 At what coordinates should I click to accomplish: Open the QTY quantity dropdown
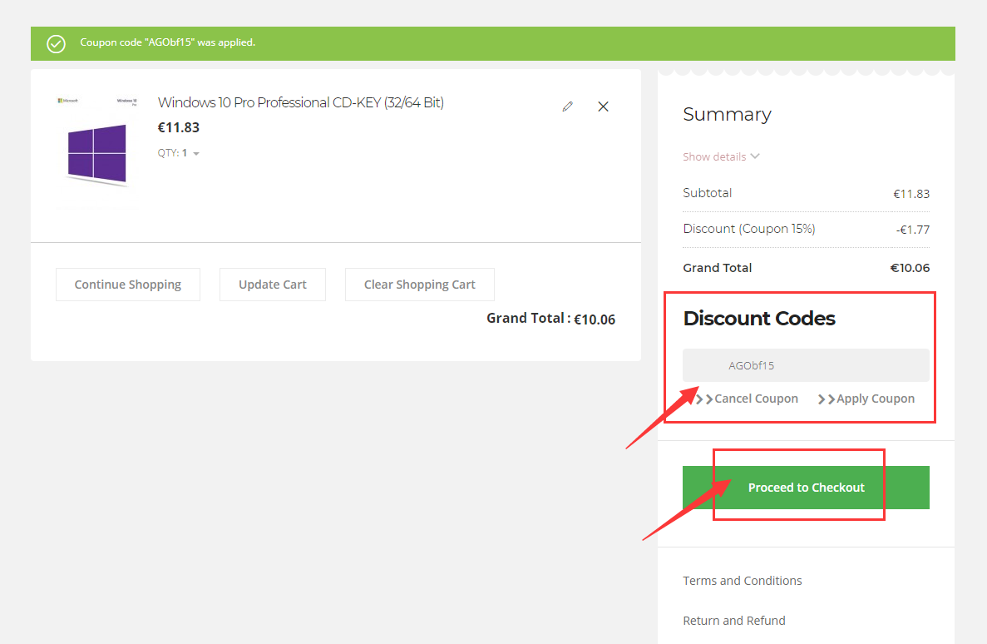click(179, 153)
